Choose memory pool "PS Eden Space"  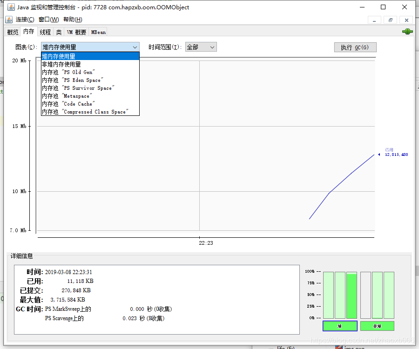(x=90, y=80)
